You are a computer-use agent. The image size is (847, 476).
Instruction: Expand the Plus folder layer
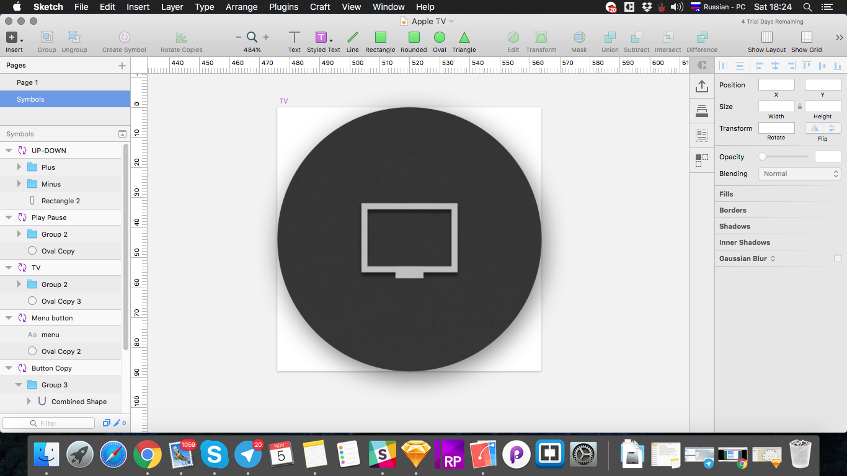19,167
